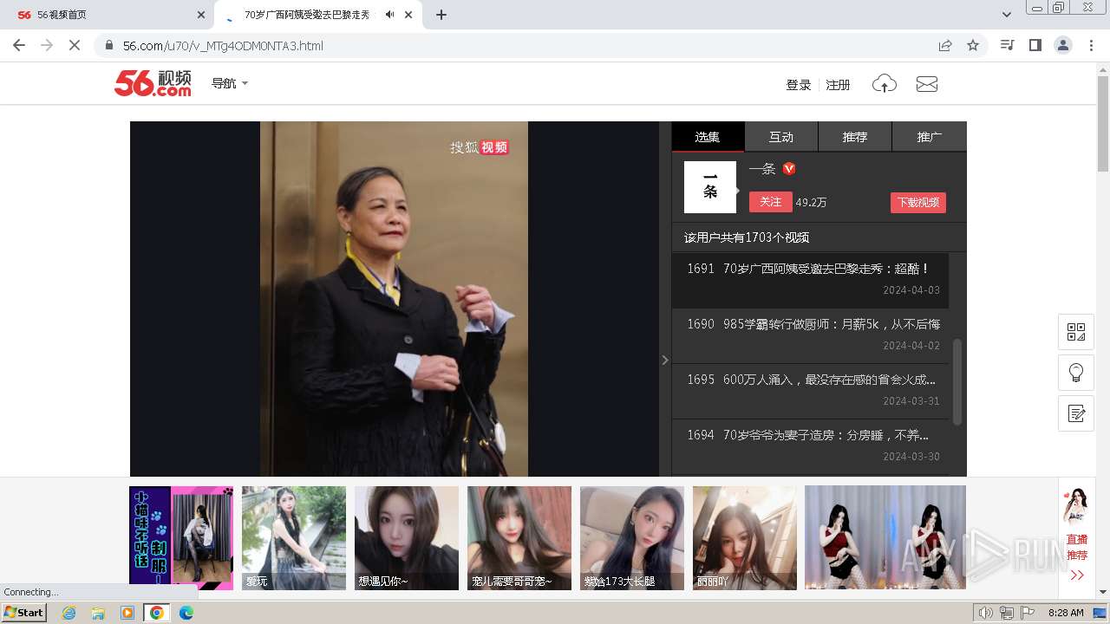
Task: Click the 注册 register link
Action: click(x=838, y=85)
